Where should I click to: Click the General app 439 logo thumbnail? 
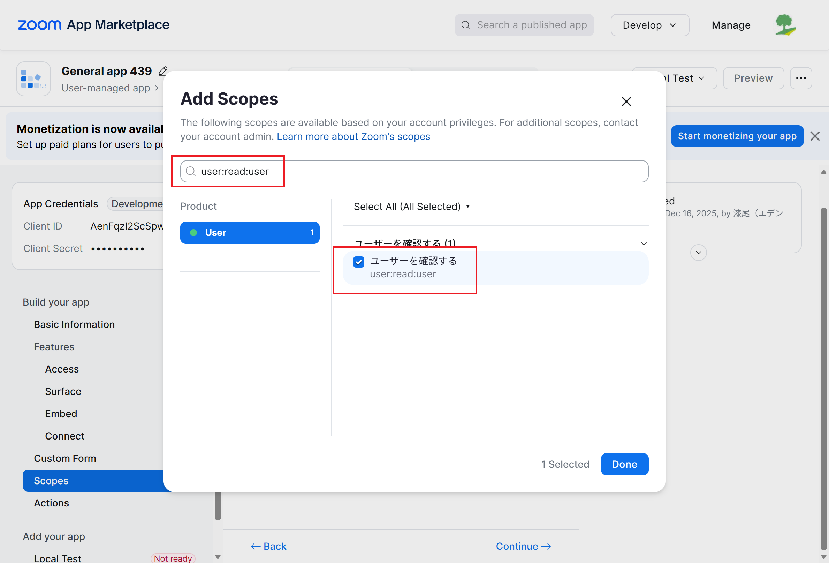[x=33, y=78]
